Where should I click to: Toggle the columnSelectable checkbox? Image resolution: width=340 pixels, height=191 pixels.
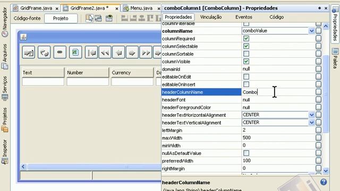click(x=246, y=46)
